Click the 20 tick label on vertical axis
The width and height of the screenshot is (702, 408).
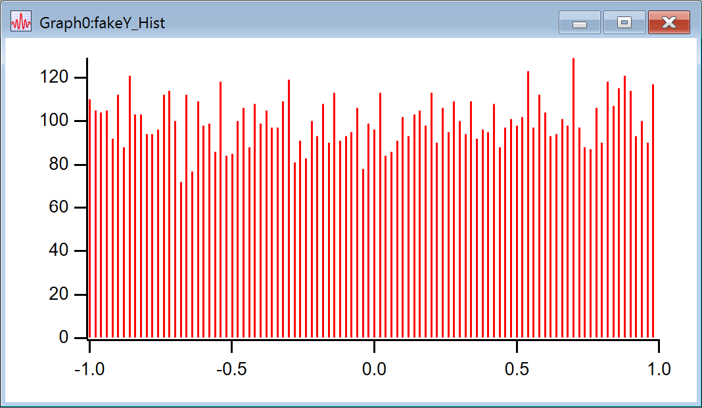[x=59, y=294]
